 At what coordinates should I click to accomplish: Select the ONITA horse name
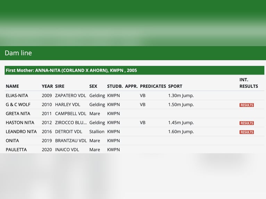12,140
